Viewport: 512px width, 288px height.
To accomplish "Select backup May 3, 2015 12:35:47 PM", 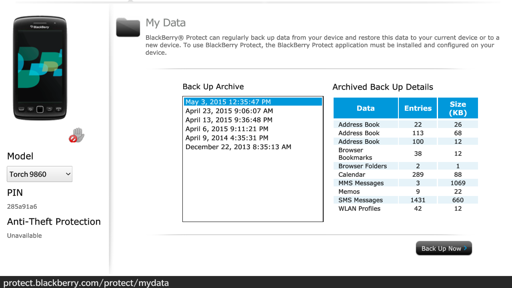I will tap(253, 102).
